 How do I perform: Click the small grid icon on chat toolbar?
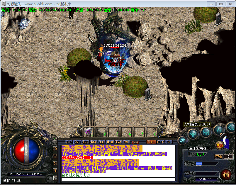(x=126, y=142)
